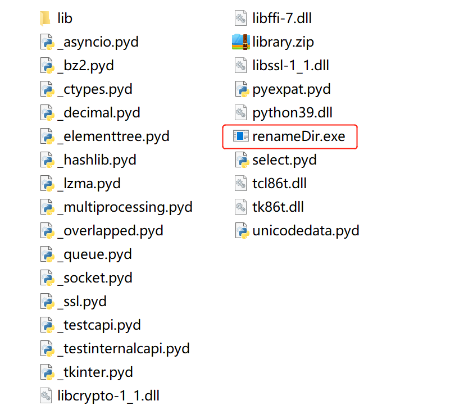Viewport: 450px width, 410px height.
Task: Select the tk86t.dll file name
Action: tap(278, 207)
